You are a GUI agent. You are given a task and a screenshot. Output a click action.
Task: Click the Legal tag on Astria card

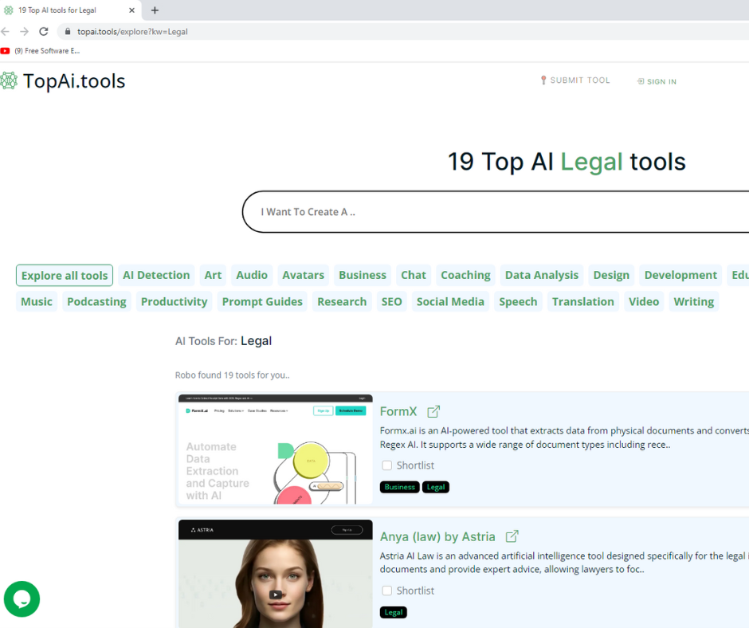pos(394,612)
